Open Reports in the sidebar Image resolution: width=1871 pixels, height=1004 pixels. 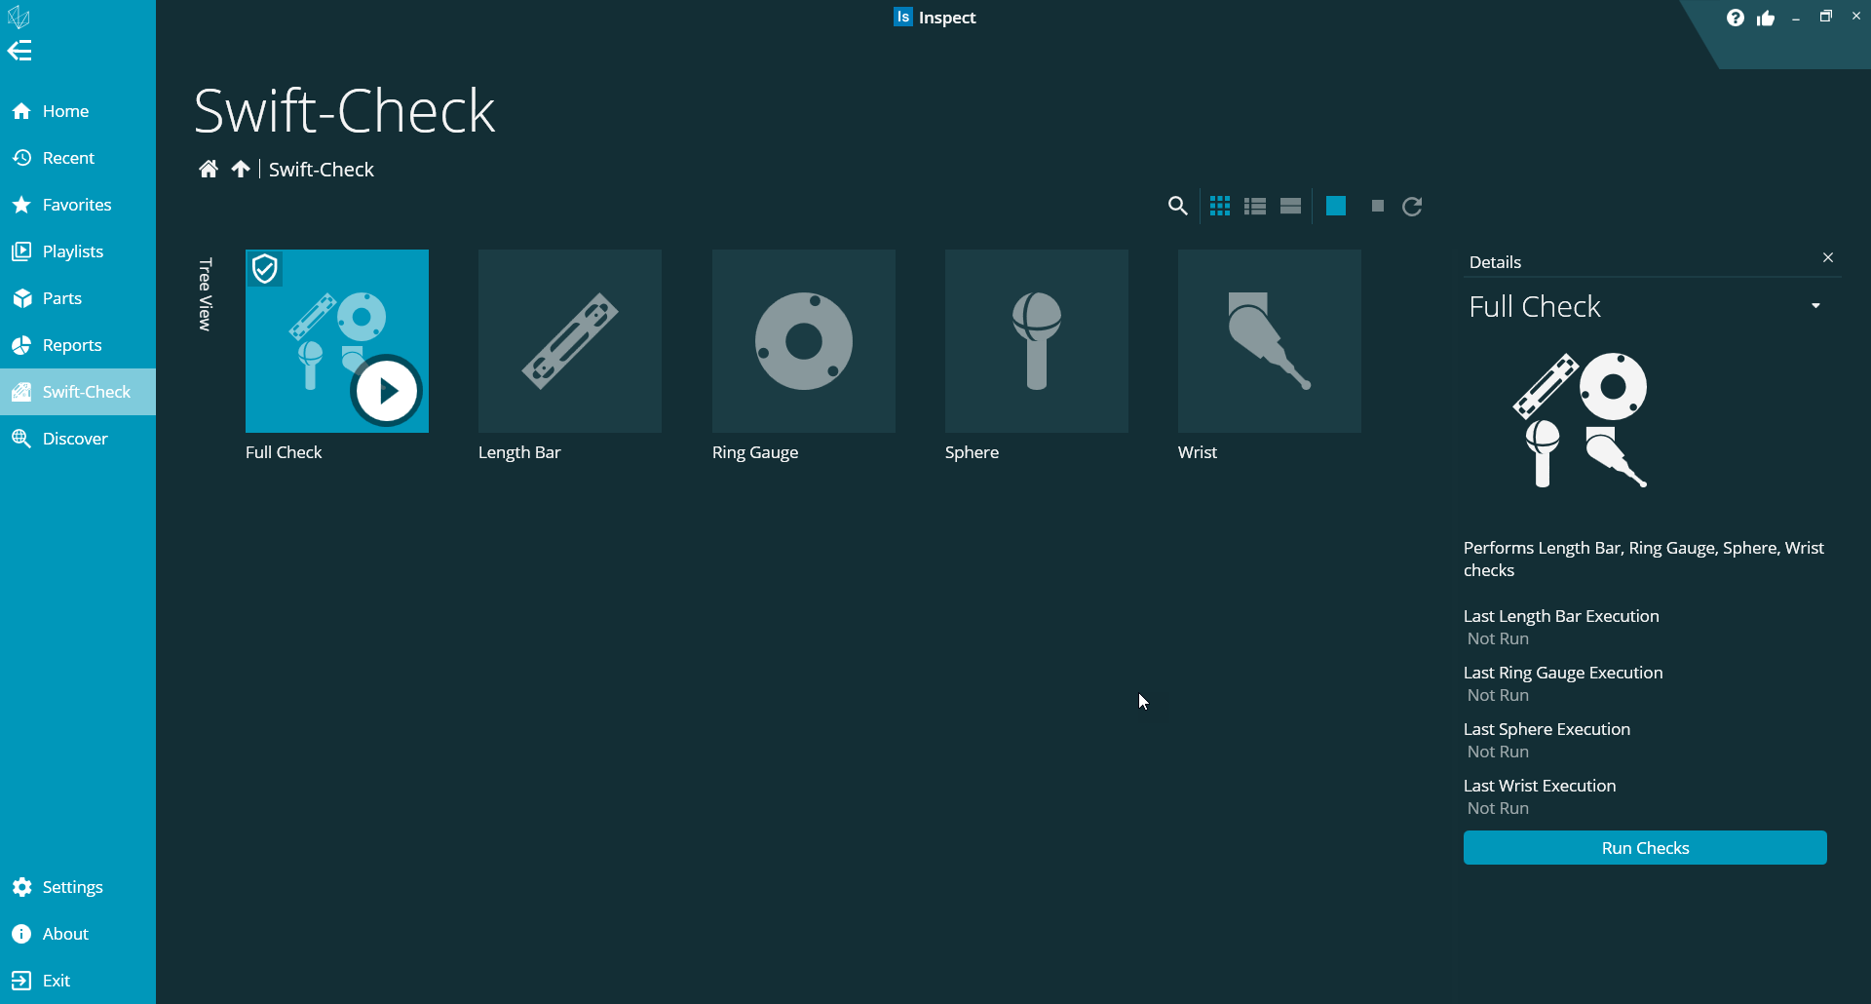pyautogui.click(x=71, y=345)
